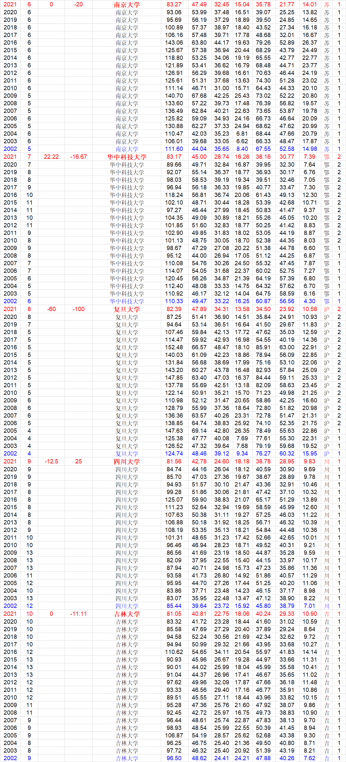Select the blue 124.74 cell
The width and height of the screenshot is (346, 762).
(x=174, y=454)
